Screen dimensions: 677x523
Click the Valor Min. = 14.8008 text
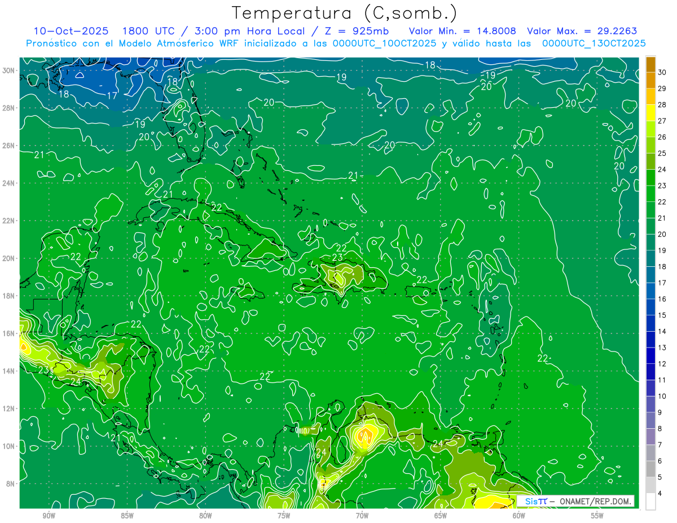coord(463,31)
